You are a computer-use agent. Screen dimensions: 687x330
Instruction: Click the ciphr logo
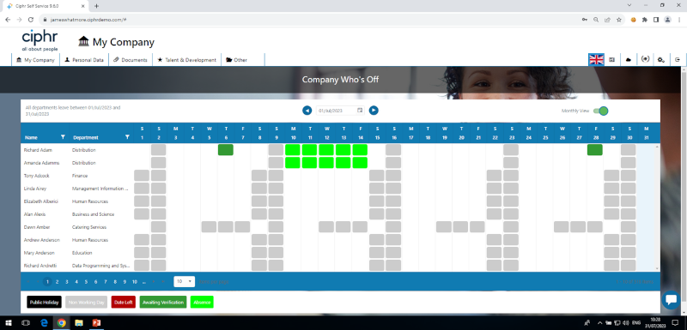(40, 40)
